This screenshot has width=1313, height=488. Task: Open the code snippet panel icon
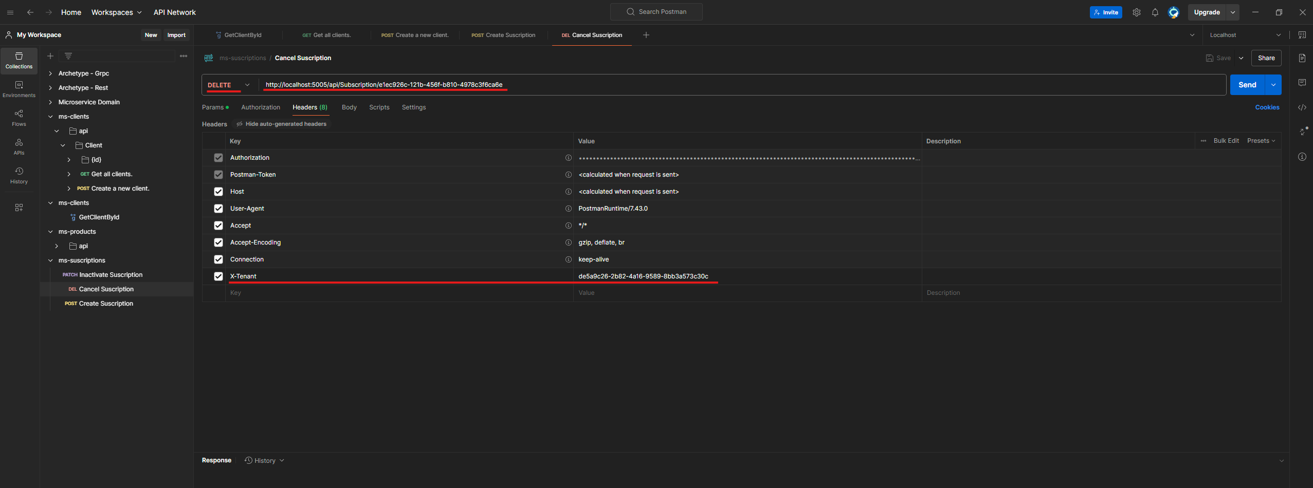(x=1302, y=107)
